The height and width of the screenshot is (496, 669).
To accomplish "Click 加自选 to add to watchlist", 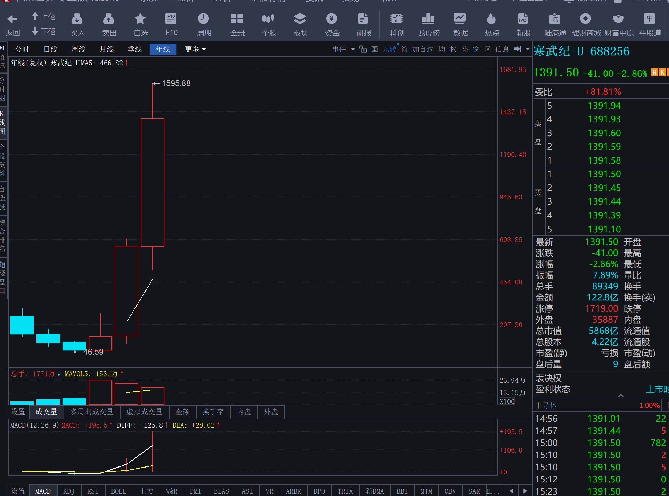I will [x=423, y=49].
